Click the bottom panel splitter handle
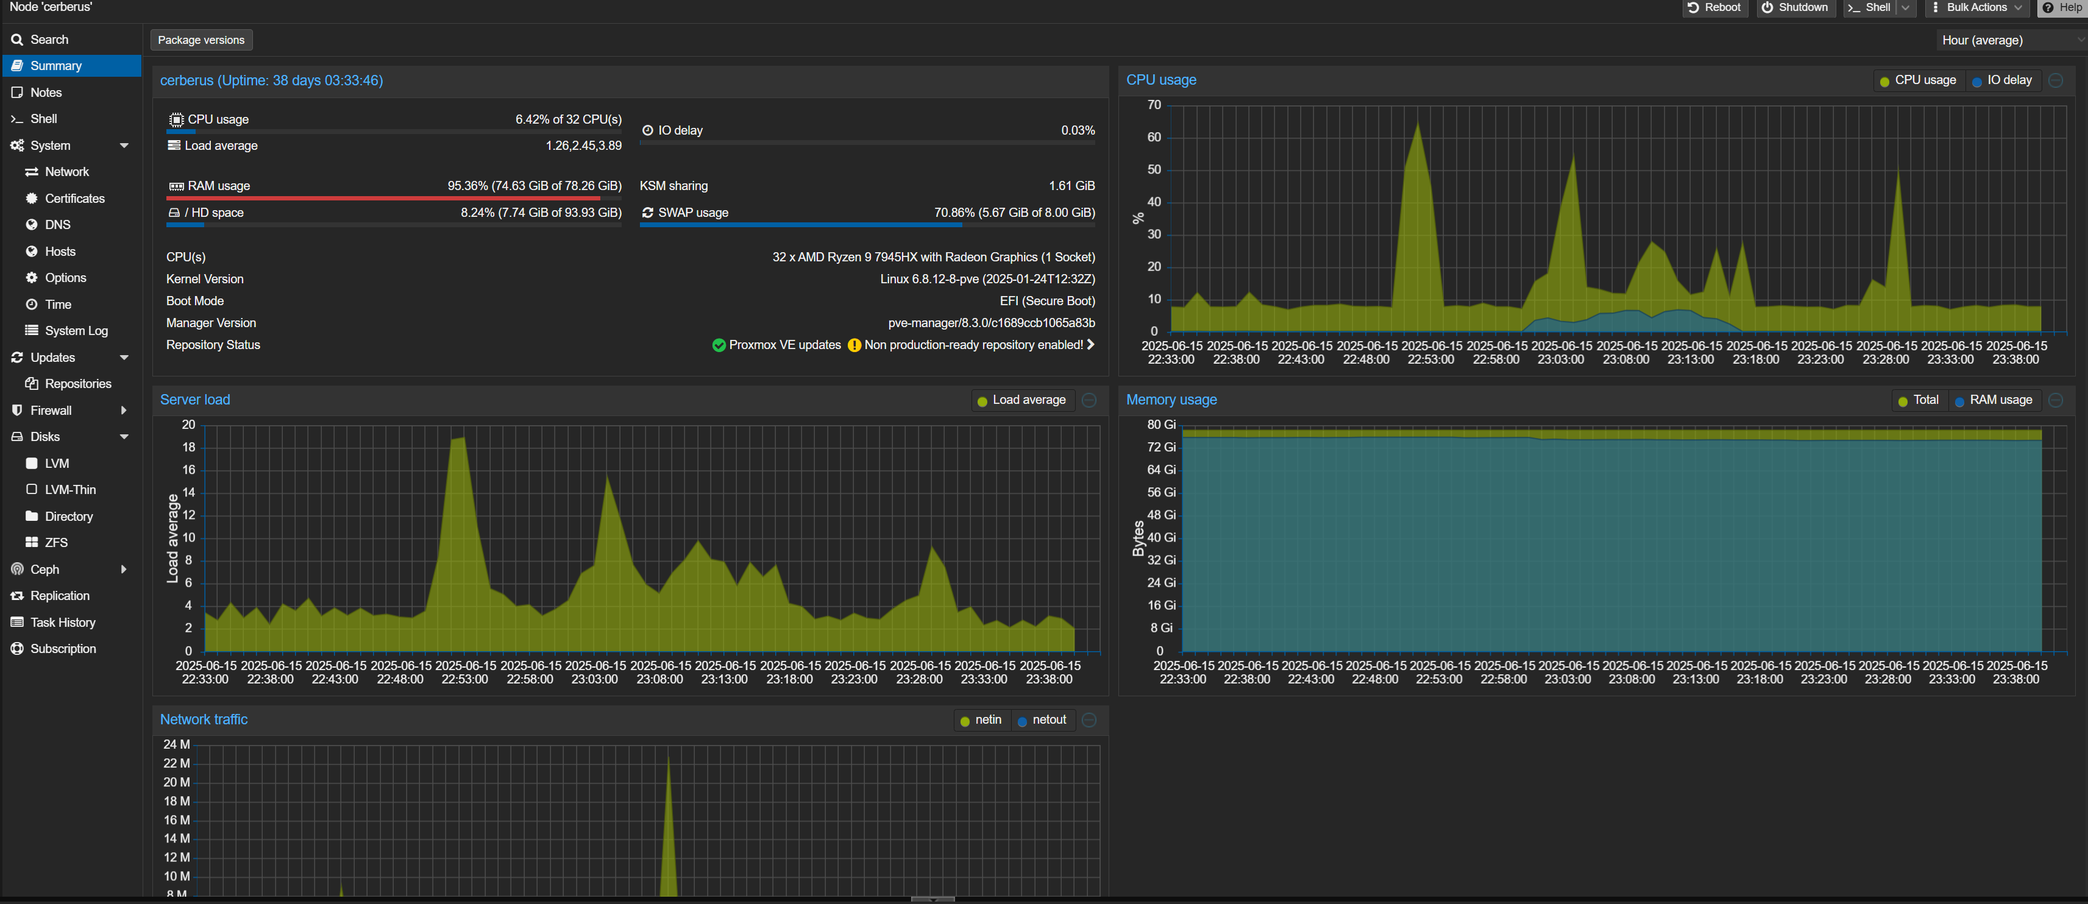 click(x=932, y=899)
